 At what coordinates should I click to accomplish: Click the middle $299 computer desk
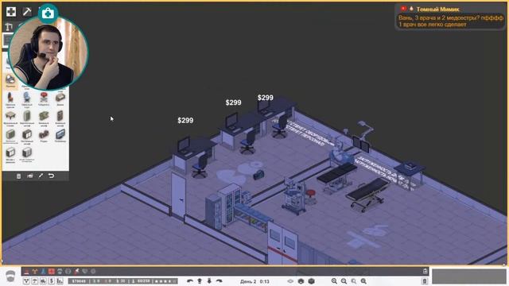click(x=242, y=129)
